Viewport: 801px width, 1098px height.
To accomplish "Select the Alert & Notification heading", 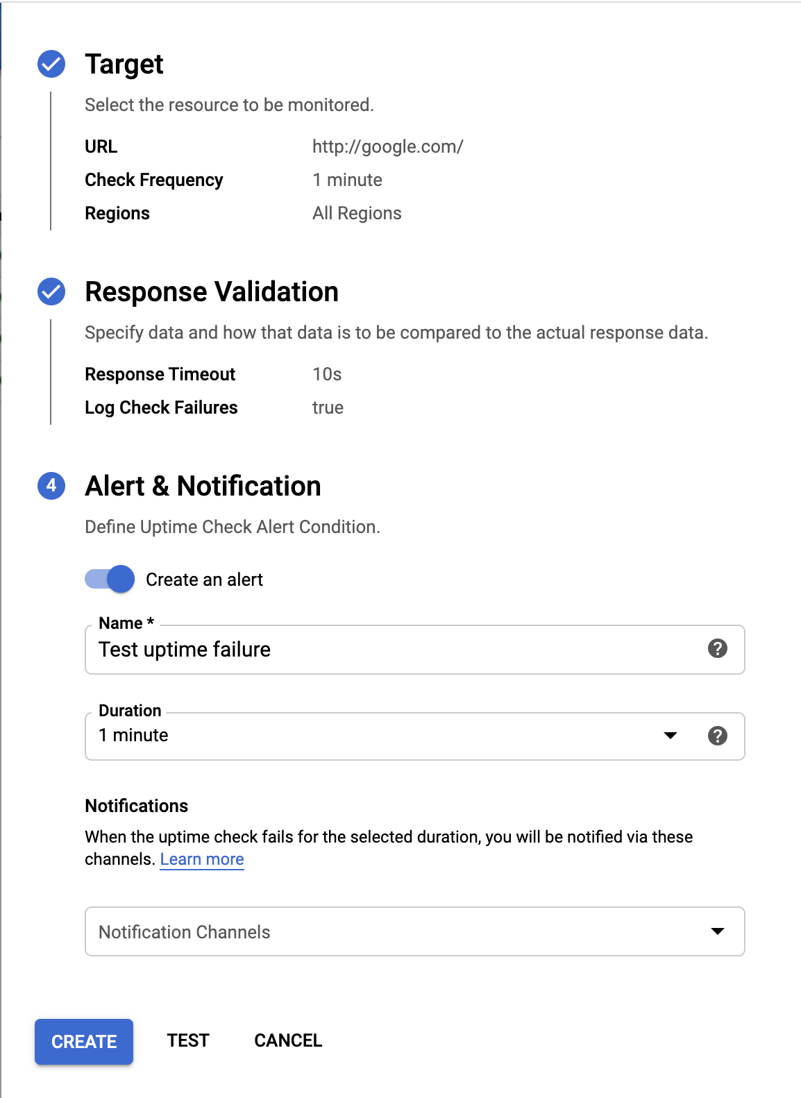I will (203, 486).
